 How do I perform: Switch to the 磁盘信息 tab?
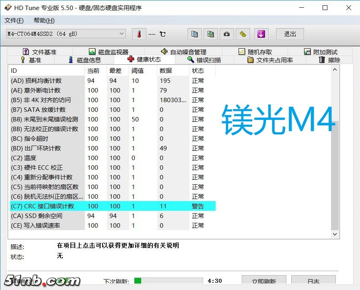click(x=84, y=60)
